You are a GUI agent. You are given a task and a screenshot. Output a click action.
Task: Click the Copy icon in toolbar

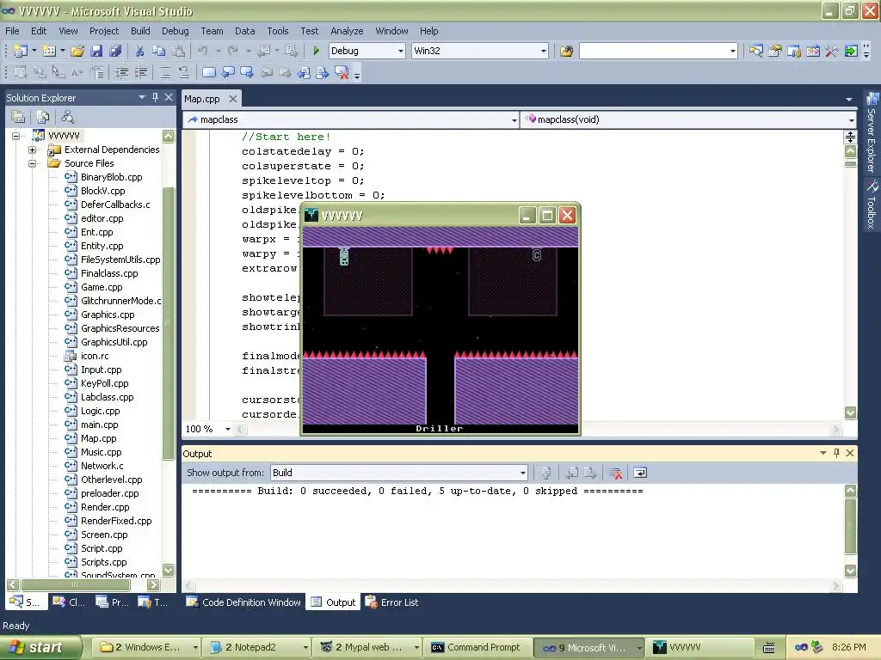tap(159, 51)
